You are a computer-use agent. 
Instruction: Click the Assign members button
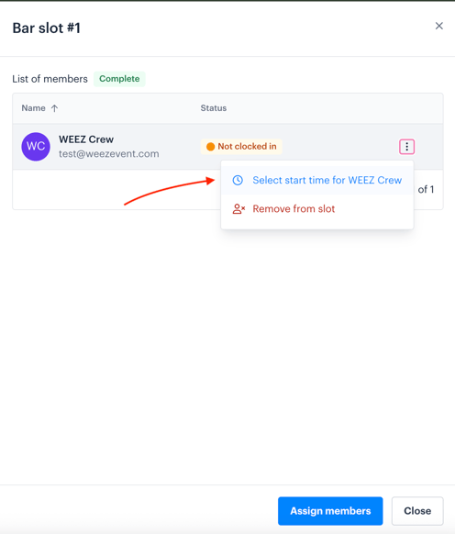point(330,511)
